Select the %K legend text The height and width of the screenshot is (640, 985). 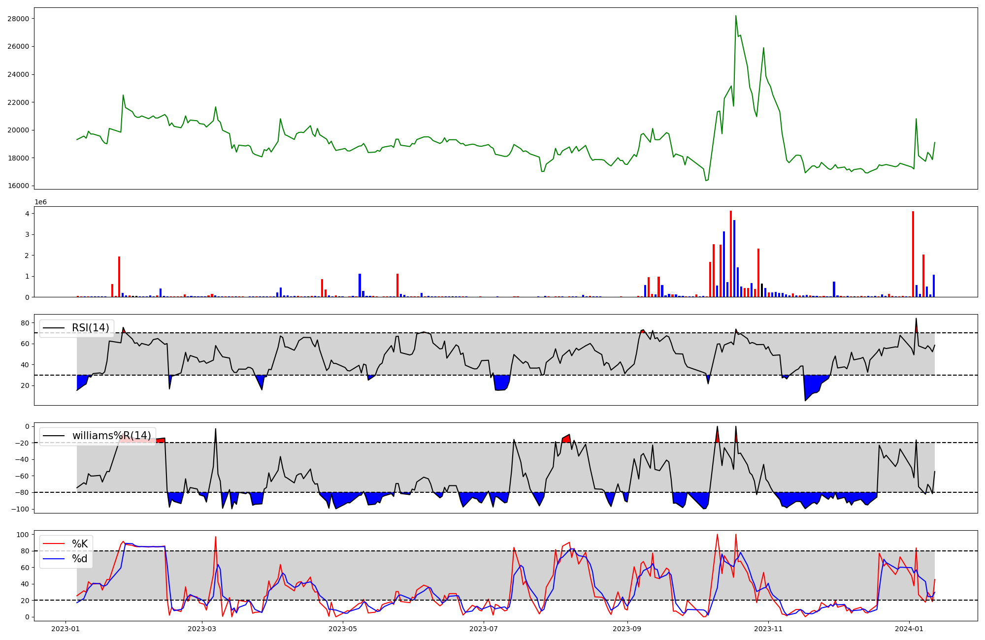coord(80,544)
